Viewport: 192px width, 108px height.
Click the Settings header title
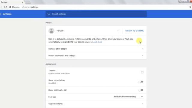click(x=7, y=14)
